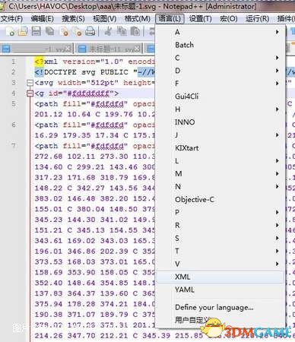
Task: Expand the S languages submenu
Action: point(220,238)
